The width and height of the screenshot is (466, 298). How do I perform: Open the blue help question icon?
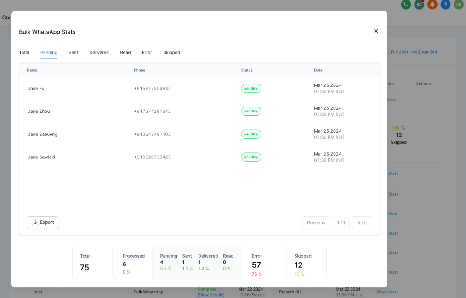(445, 5)
